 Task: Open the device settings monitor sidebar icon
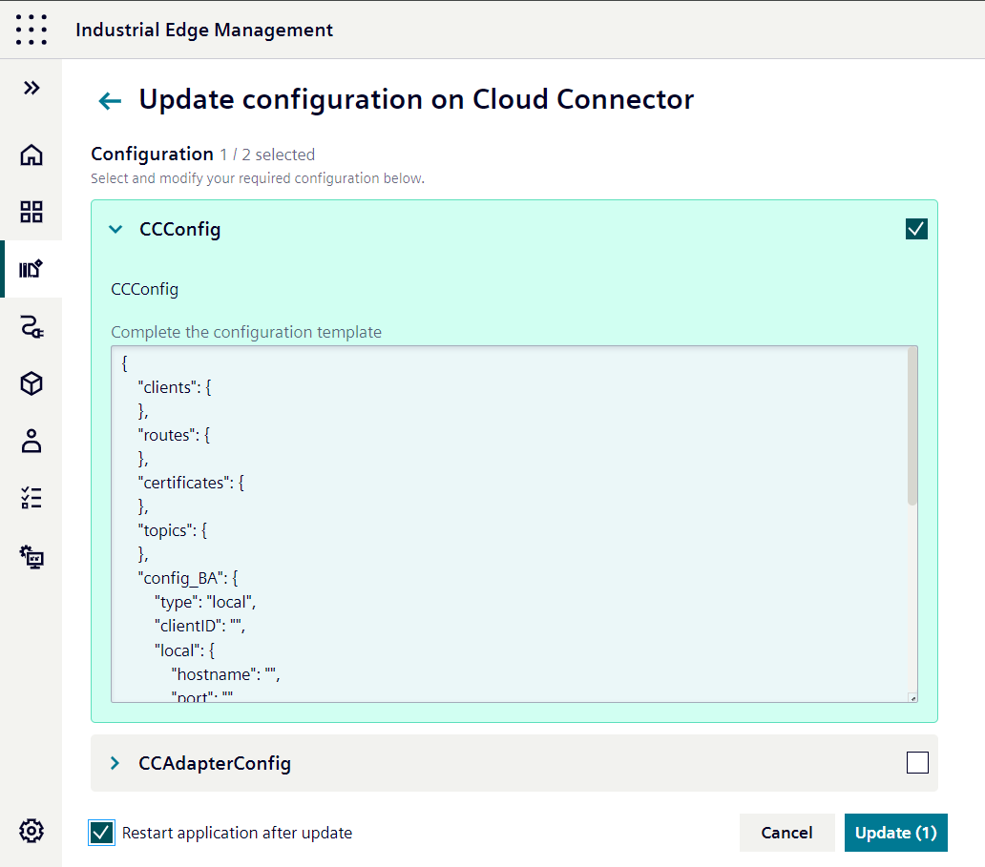pos(31,556)
